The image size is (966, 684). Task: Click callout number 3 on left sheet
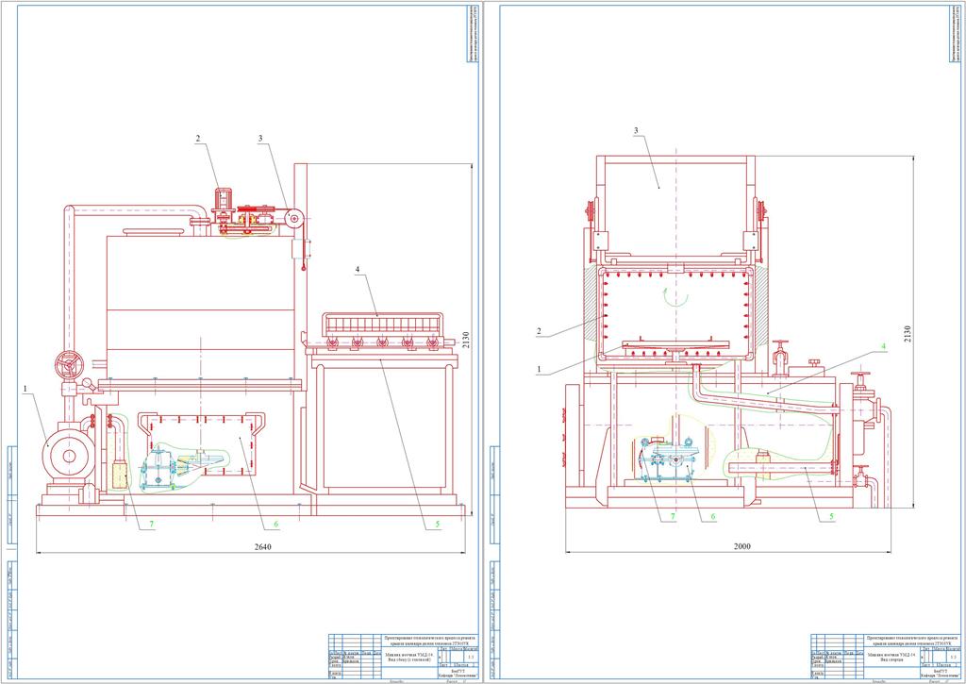click(260, 139)
